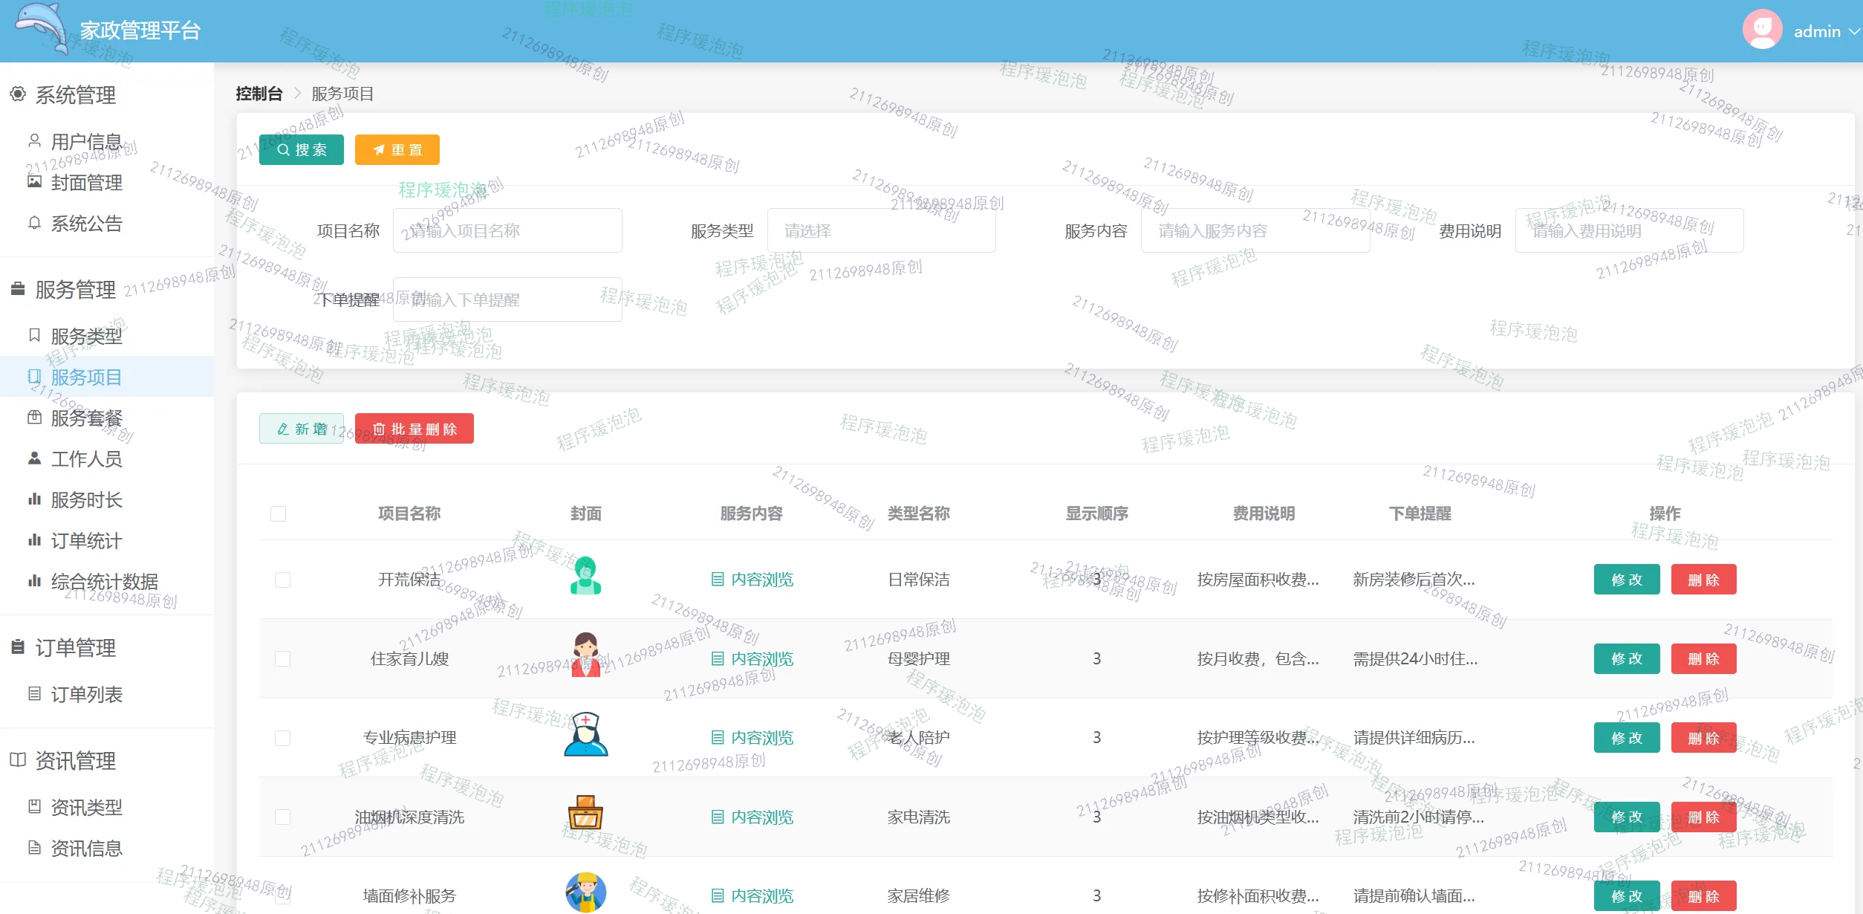Open the 服务类型 select dropdown

pos(881,231)
